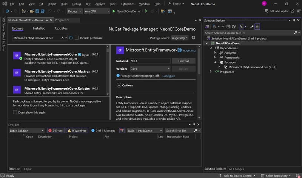The image size is (302, 178).
Task: Click the Uninstall button
Action: pyautogui.click(x=183, y=61)
